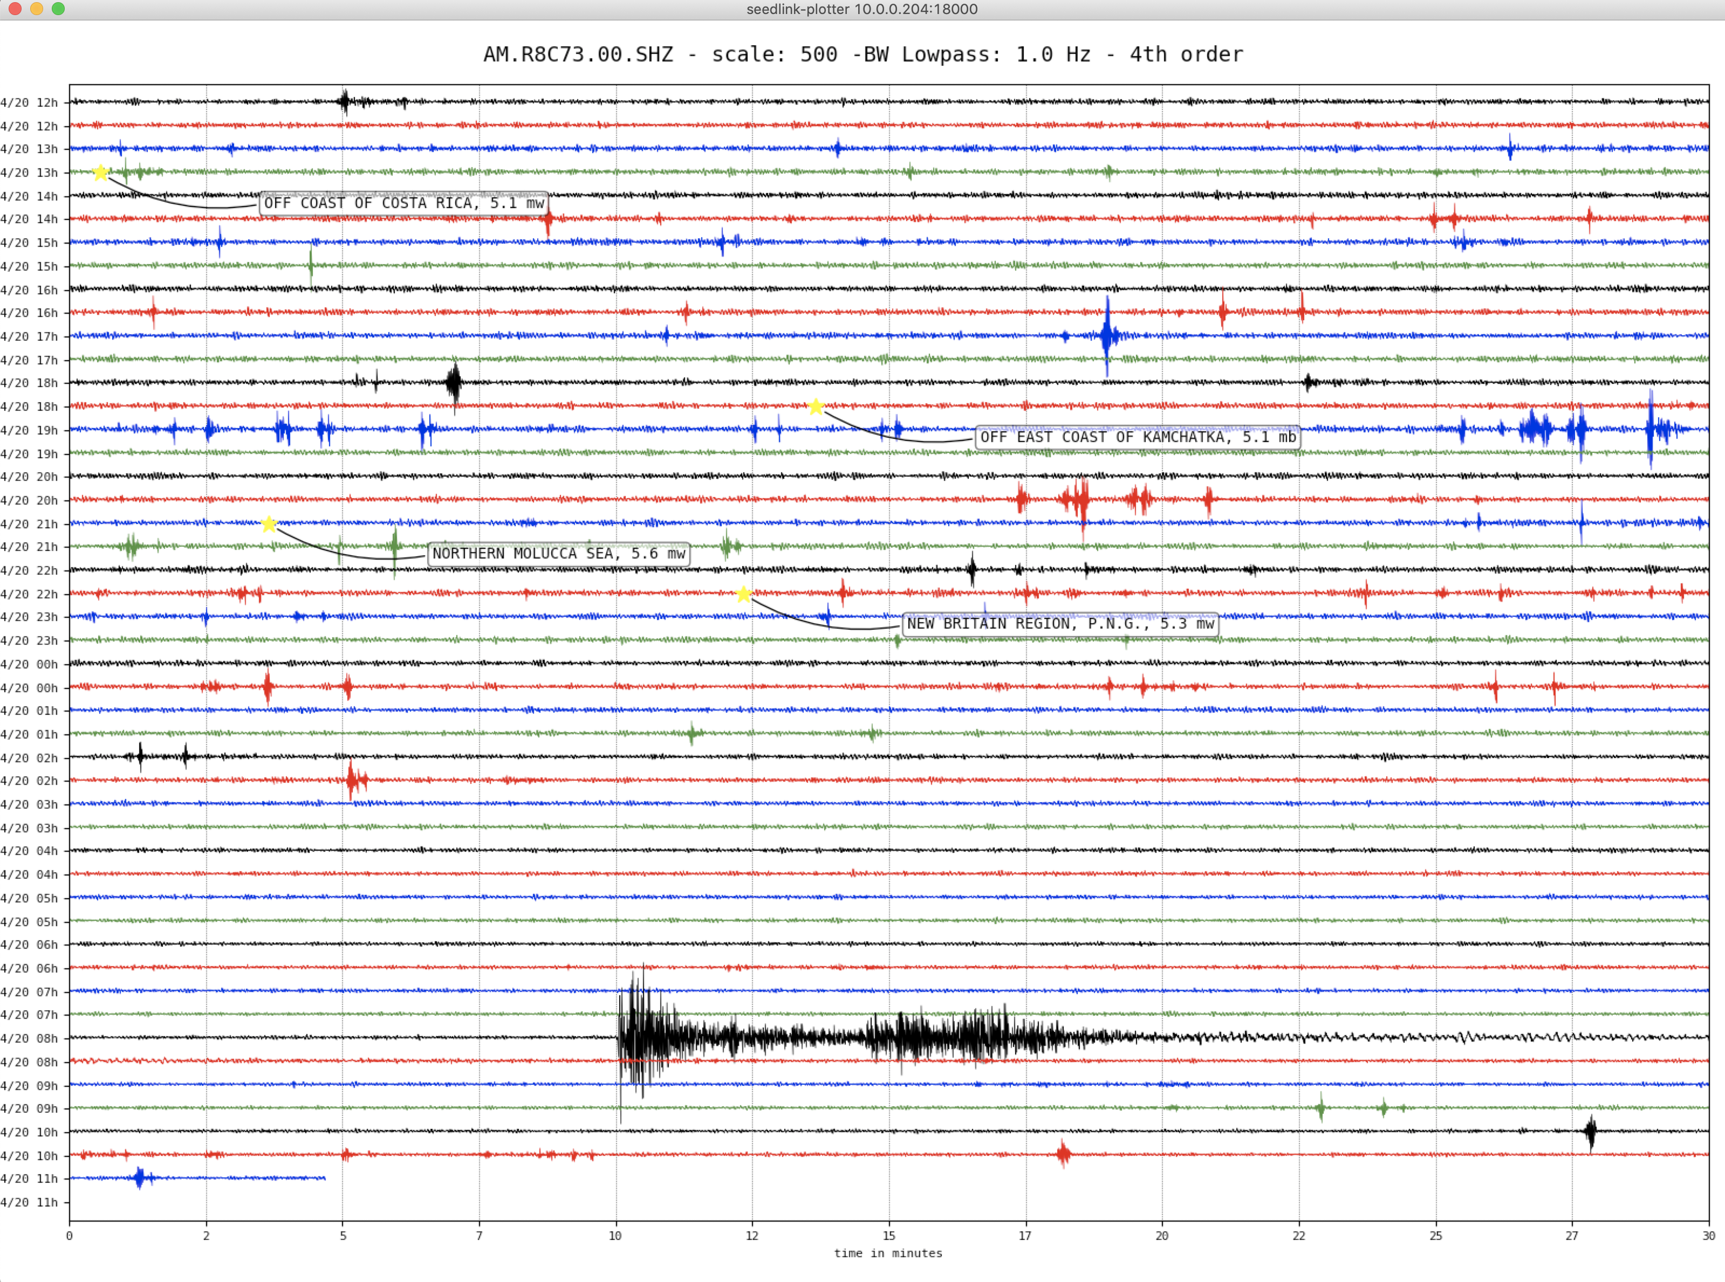Click the x-axis tick label 5
This screenshot has height=1282, width=1725.
[343, 1236]
